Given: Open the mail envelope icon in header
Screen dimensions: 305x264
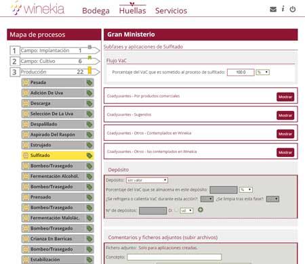Looking at the screenshot, I should coord(273,9).
